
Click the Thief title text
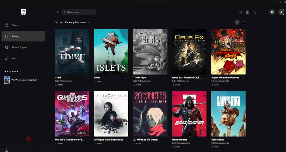click(58, 78)
